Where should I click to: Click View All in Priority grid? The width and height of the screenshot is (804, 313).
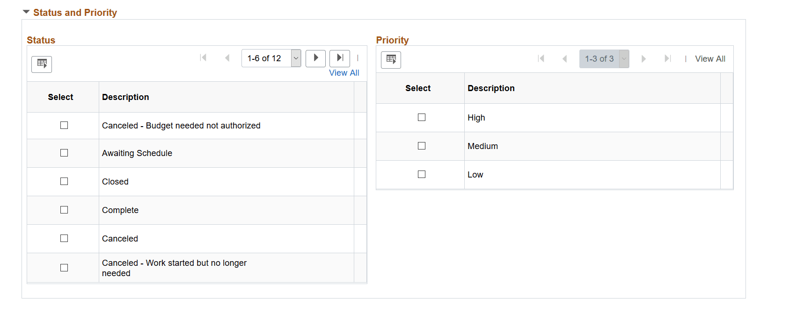(710, 59)
